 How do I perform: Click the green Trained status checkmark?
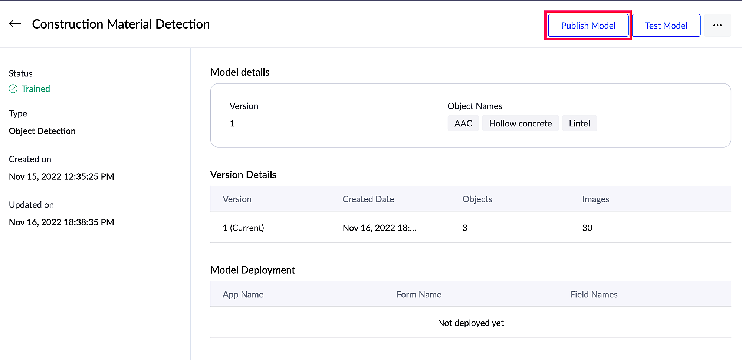click(x=13, y=89)
